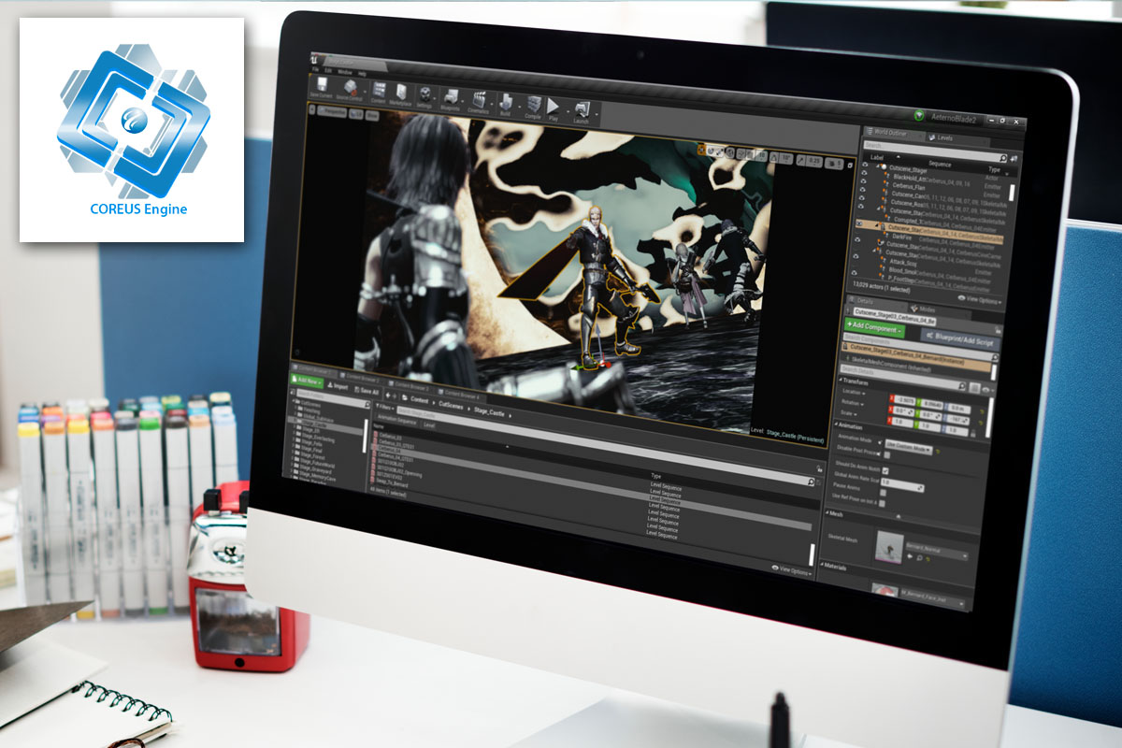Toggle the Should Do Anim Notifies checkbox
1122x748 pixels.
point(885,469)
